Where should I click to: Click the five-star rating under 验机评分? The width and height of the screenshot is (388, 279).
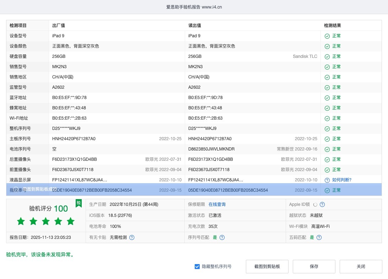(x=46, y=221)
